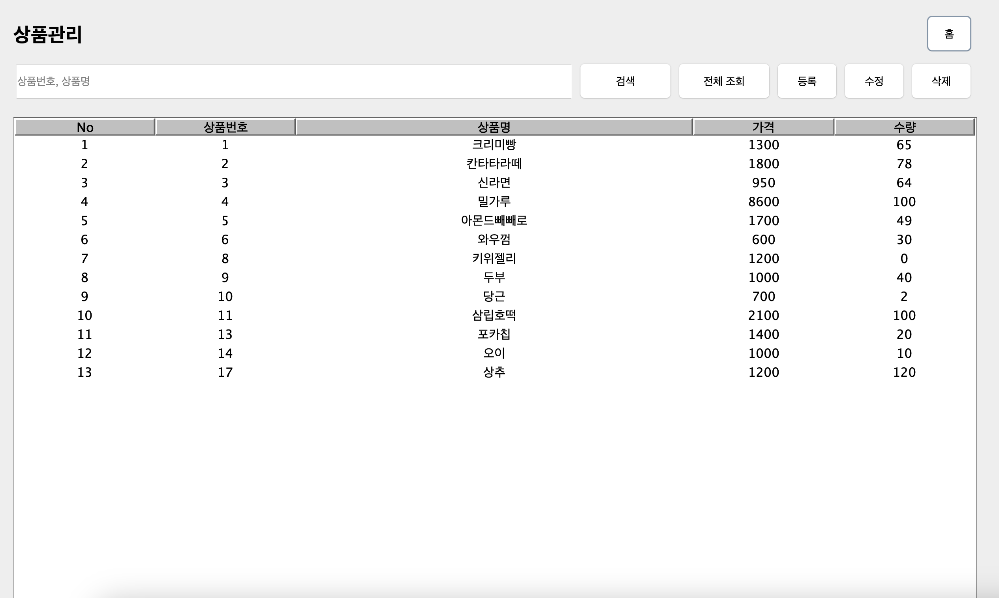Click the 수량 column header

pos(904,127)
